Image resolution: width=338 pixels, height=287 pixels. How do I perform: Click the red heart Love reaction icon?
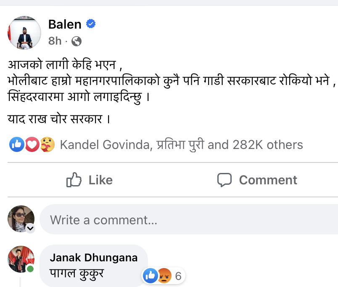point(32,145)
